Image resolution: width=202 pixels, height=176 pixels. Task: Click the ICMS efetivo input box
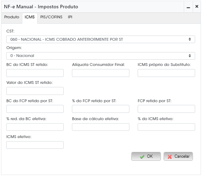35,145
